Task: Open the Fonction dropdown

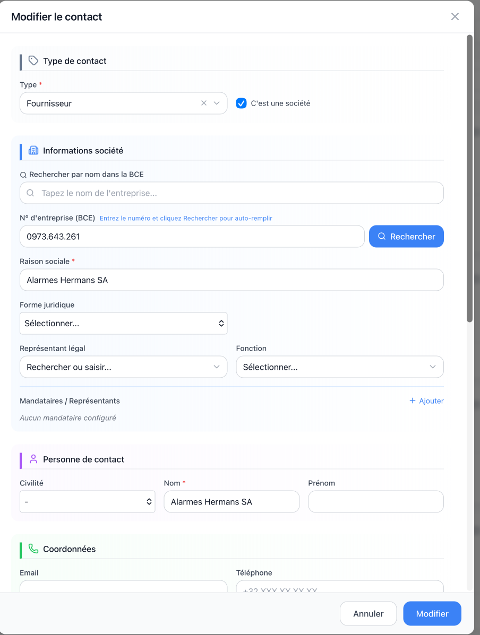Action: coord(340,367)
